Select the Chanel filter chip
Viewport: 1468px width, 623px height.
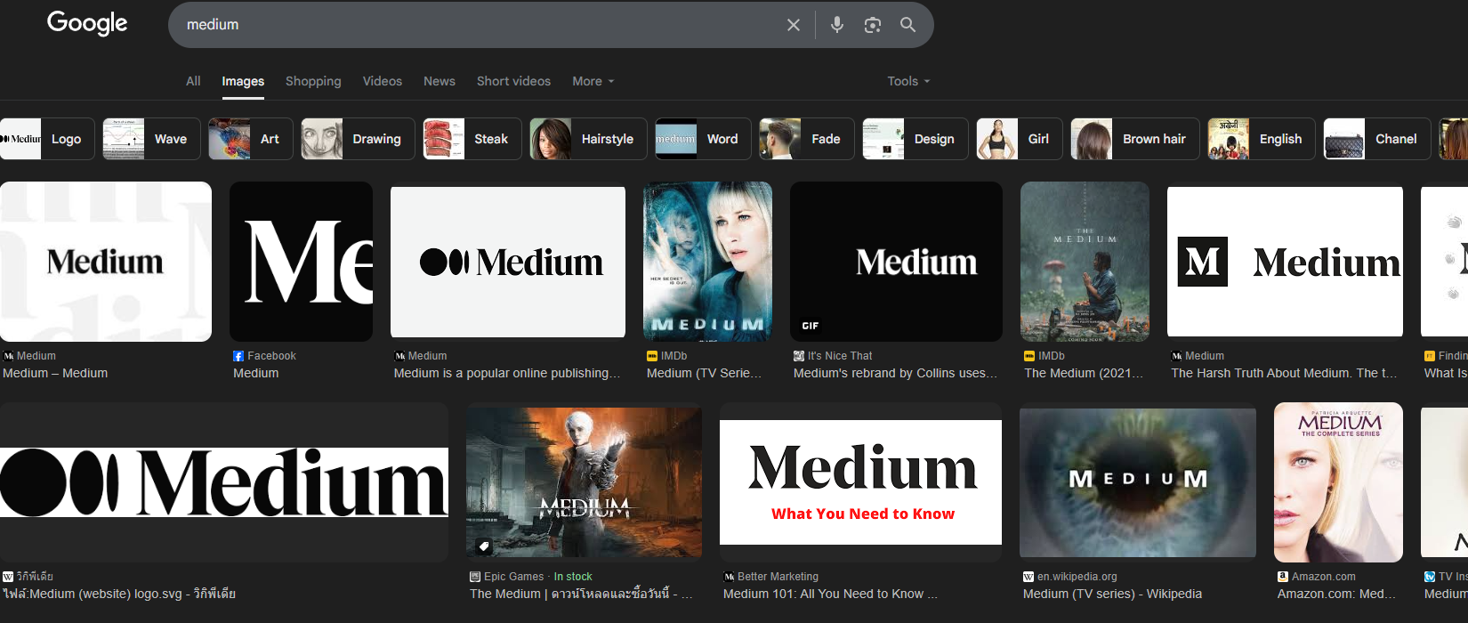(1377, 139)
